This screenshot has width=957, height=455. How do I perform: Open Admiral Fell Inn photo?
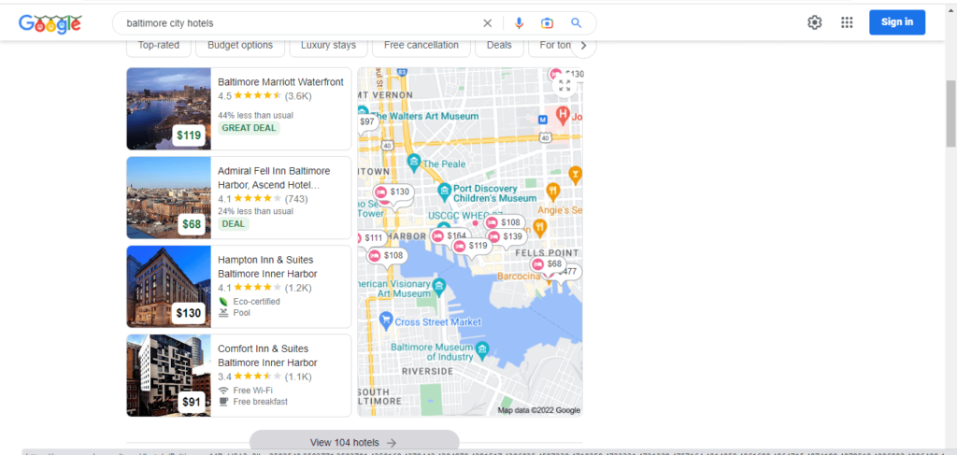pyautogui.click(x=168, y=198)
